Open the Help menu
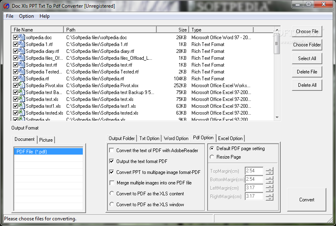This screenshot has height=226, width=336. pos(44,16)
